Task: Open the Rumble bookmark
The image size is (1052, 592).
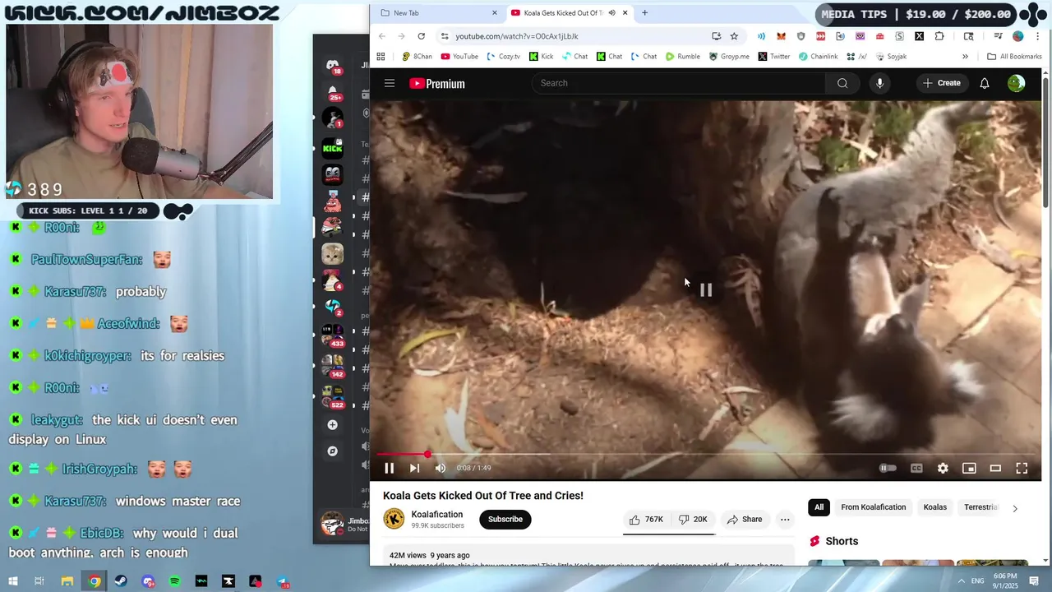Action: (682, 57)
